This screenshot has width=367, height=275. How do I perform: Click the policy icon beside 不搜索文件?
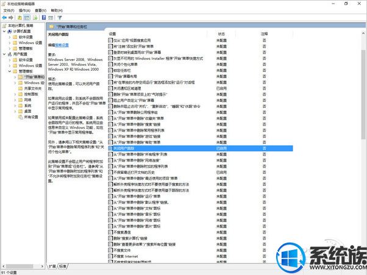(110, 250)
